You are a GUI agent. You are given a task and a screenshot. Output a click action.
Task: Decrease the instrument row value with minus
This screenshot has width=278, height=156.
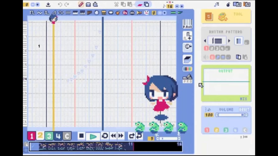160,13
